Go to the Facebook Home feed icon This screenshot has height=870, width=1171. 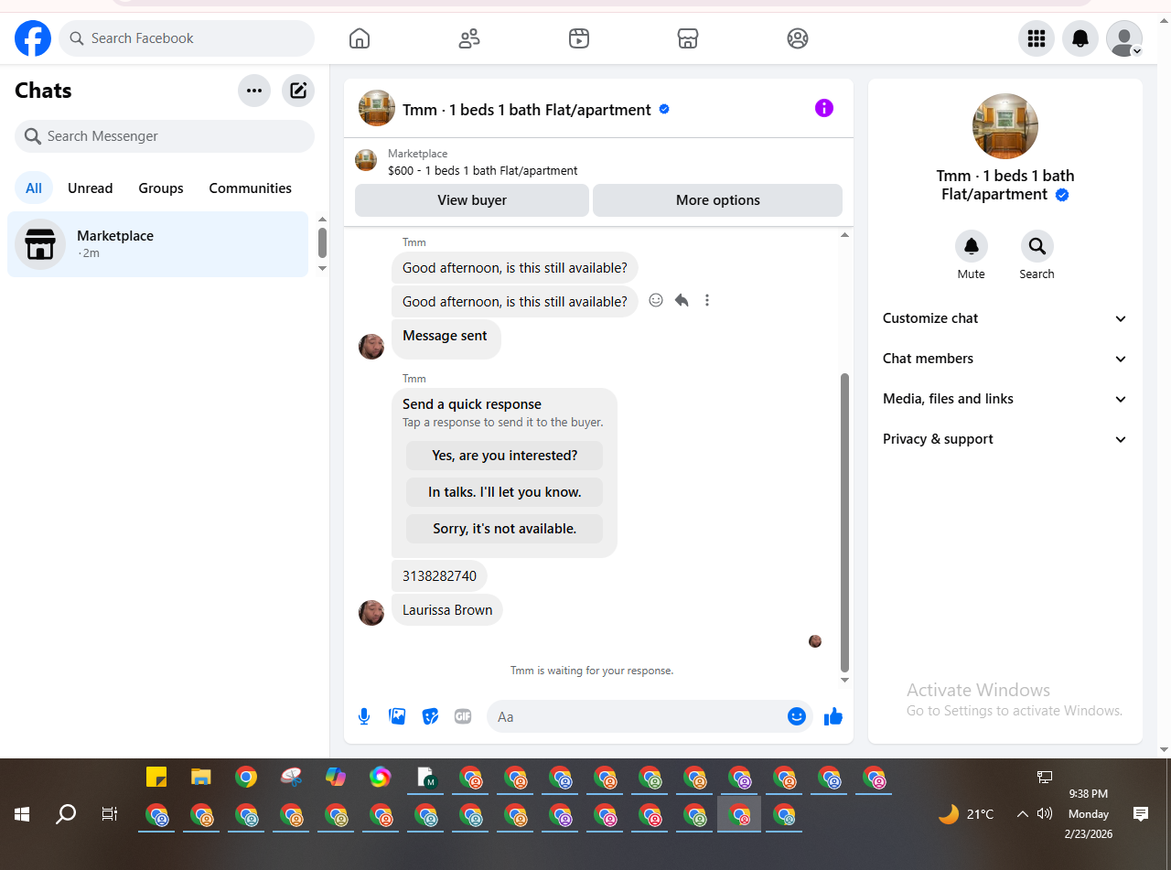(360, 38)
